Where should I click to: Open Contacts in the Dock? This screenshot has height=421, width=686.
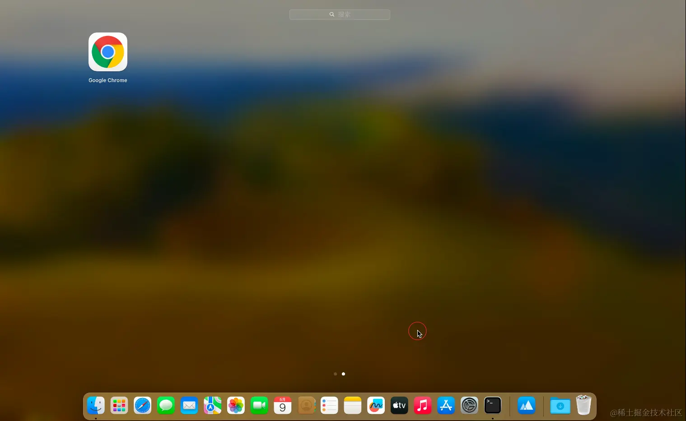coord(306,405)
